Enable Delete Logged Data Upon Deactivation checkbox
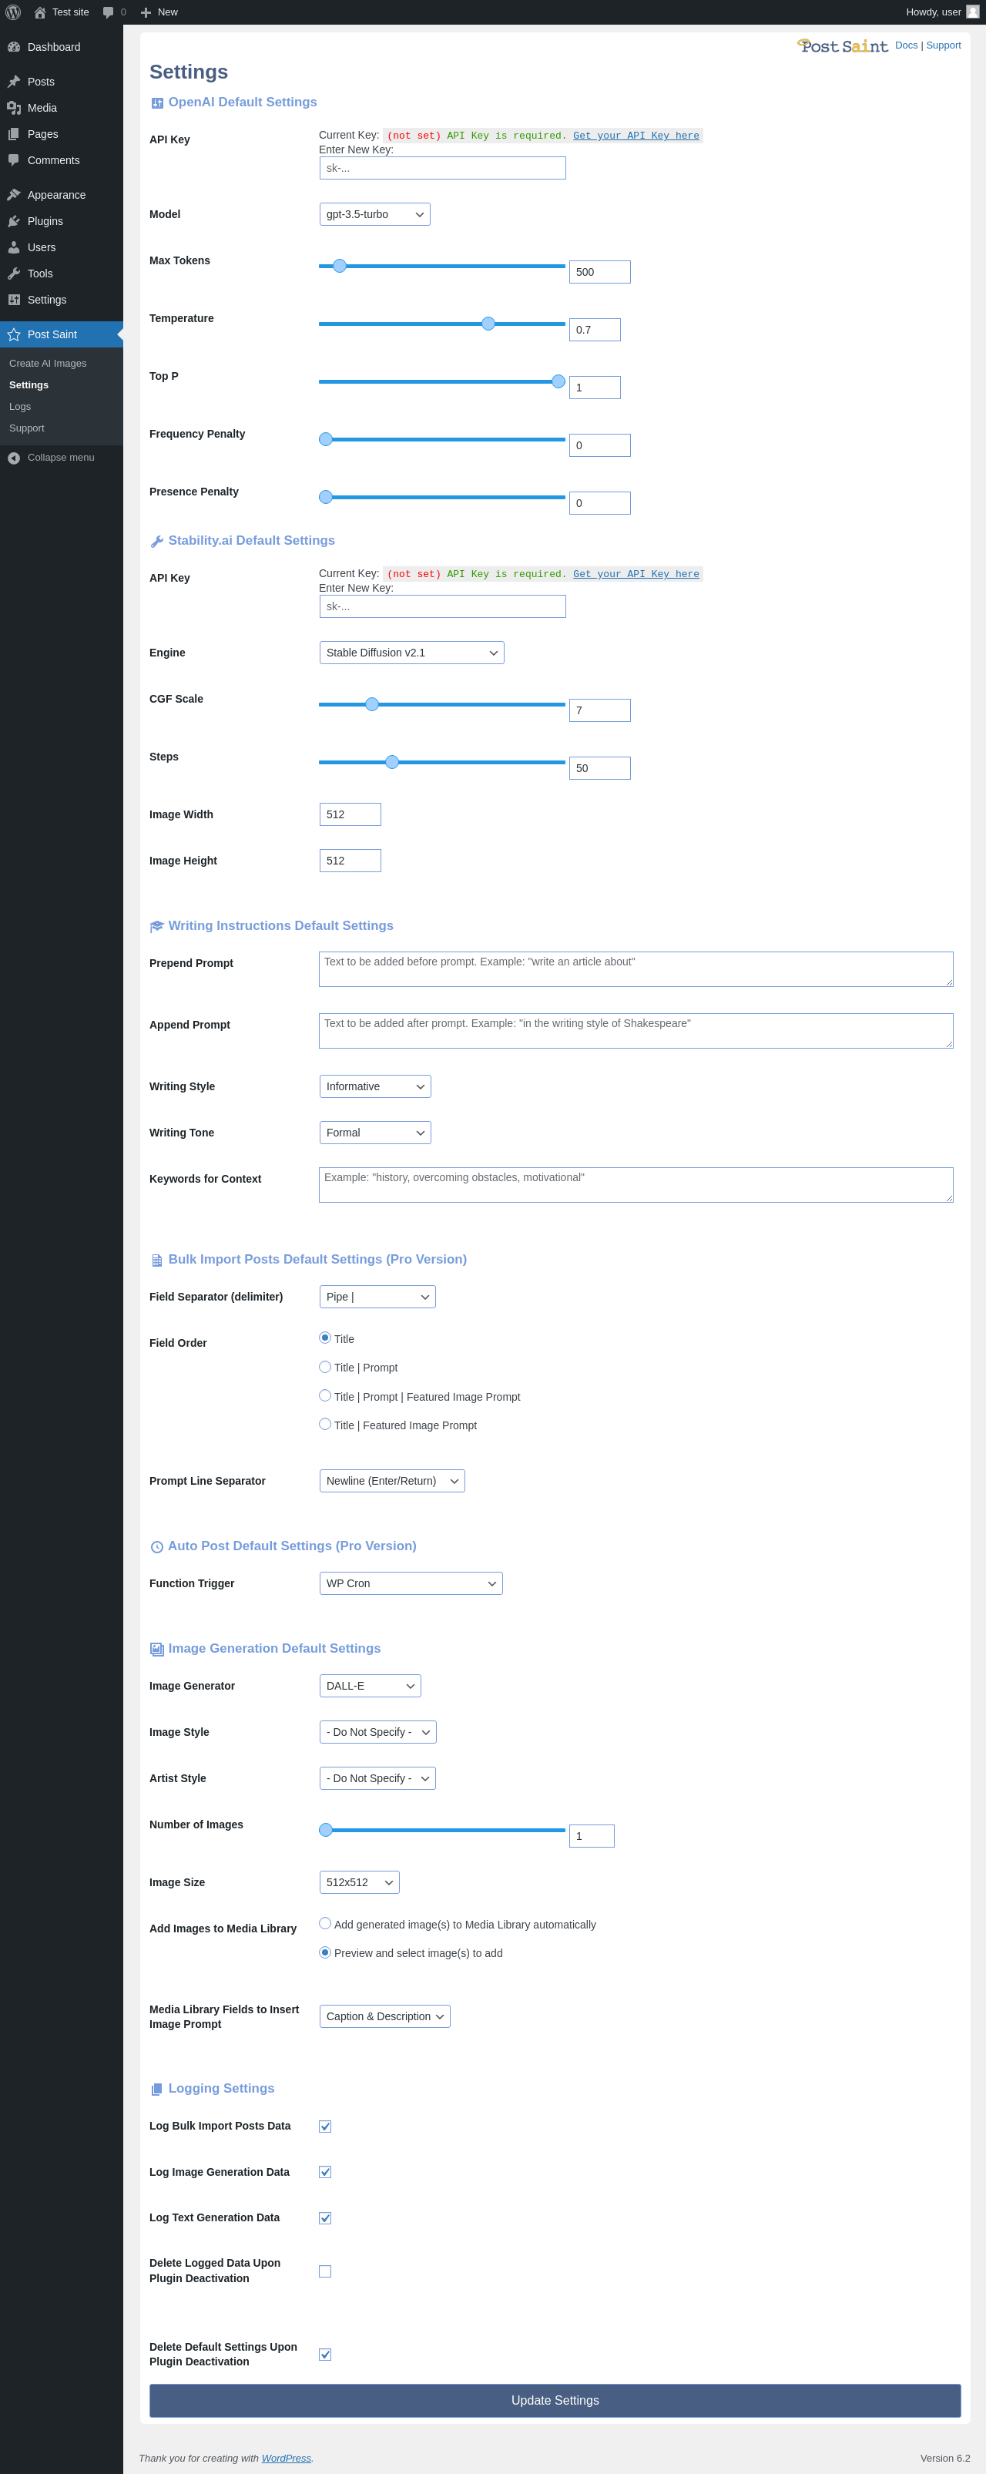The width and height of the screenshot is (986, 2474). coord(324,2271)
